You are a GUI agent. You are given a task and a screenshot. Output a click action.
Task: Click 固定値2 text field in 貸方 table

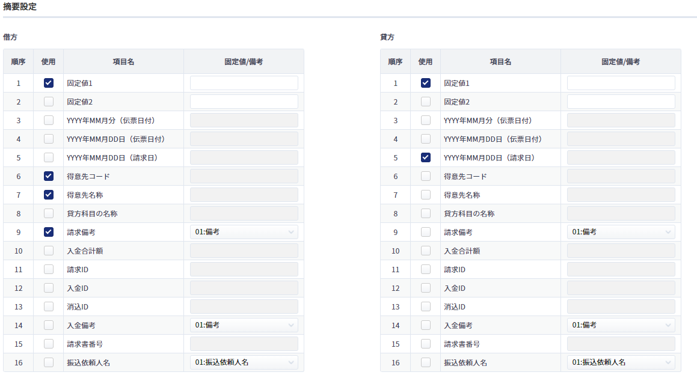(x=621, y=102)
